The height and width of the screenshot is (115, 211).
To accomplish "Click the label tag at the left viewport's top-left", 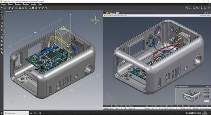I will click(x=8, y=11).
